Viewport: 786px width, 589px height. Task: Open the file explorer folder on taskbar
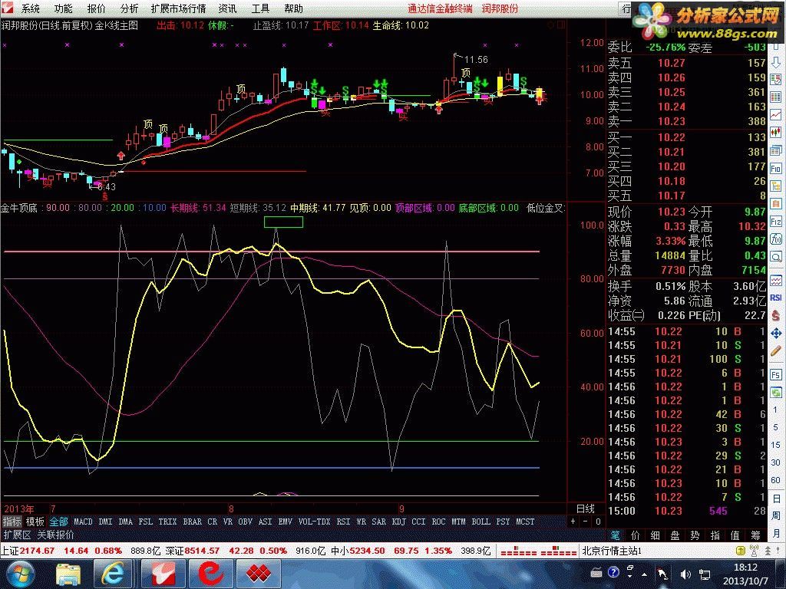pos(68,574)
